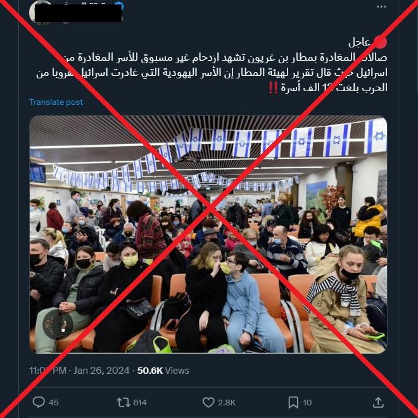Bookmark the post with ribbon icon

293,402
